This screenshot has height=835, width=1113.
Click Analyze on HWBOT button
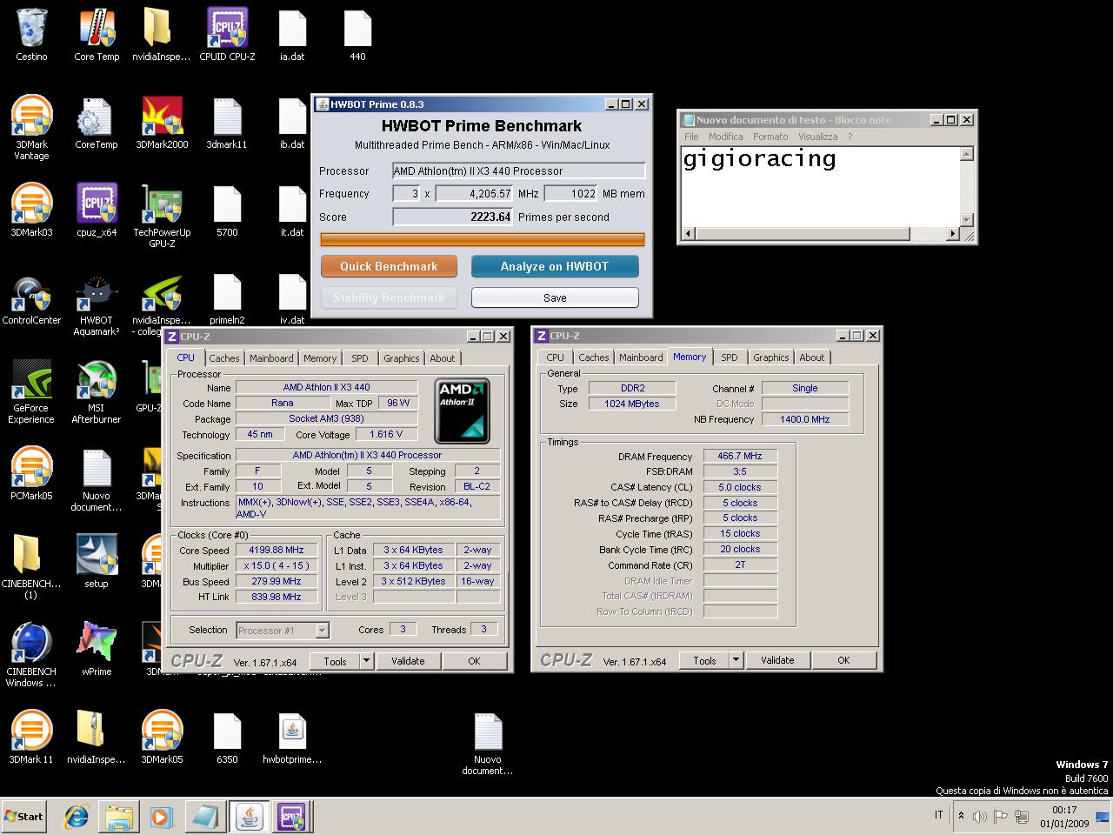pyautogui.click(x=555, y=266)
